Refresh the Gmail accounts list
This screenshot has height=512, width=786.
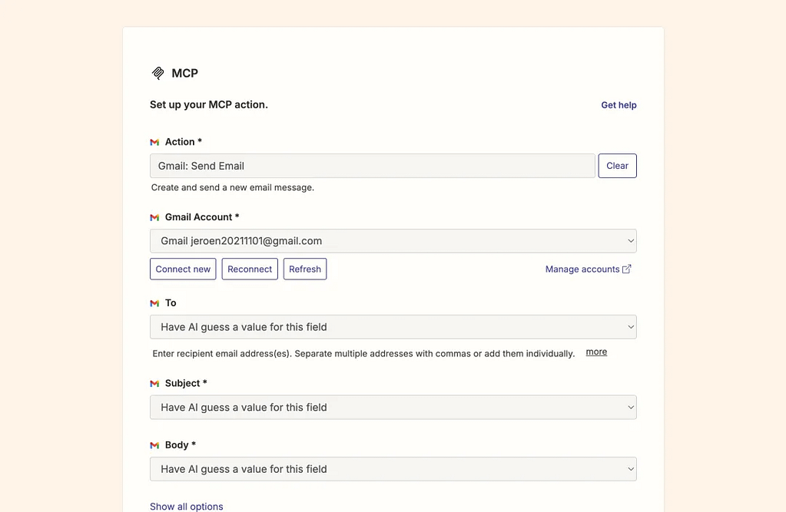pyautogui.click(x=305, y=269)
